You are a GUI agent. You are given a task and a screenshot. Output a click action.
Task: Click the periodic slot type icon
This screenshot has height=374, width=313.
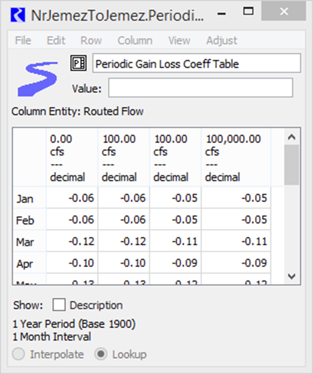(79, 63)
